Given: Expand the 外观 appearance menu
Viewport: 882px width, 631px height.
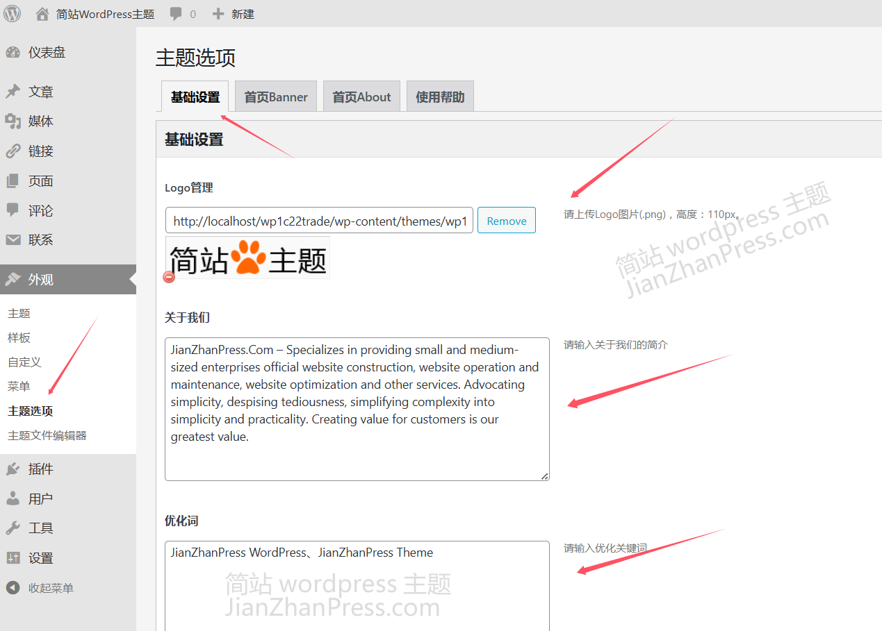Looking at the screenshot, I should point(40,280).
